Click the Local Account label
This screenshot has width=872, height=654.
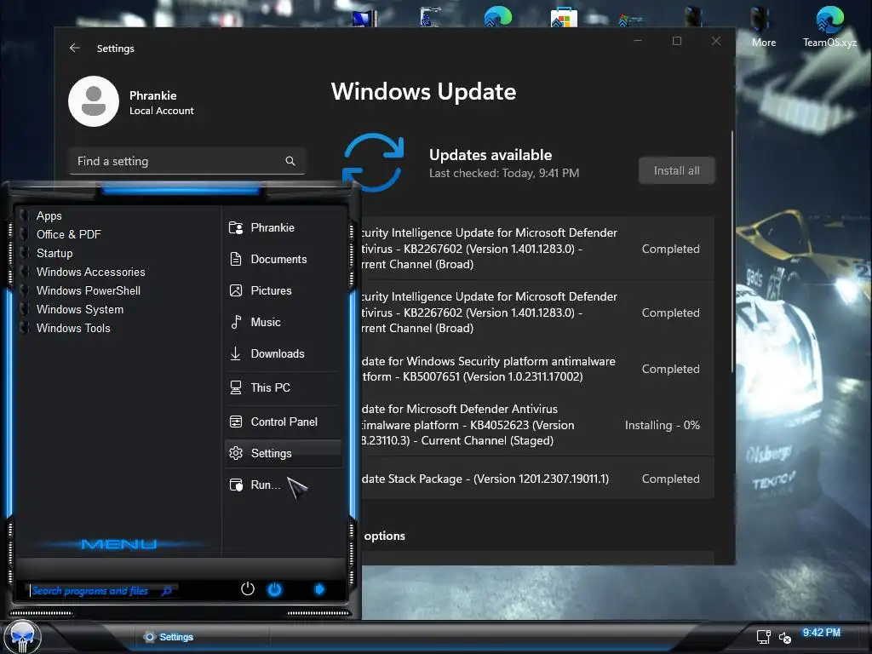click(162, 111)
